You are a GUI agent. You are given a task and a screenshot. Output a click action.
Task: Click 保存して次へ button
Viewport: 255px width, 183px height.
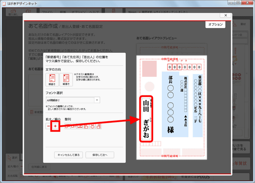click(x=100, y=155)
